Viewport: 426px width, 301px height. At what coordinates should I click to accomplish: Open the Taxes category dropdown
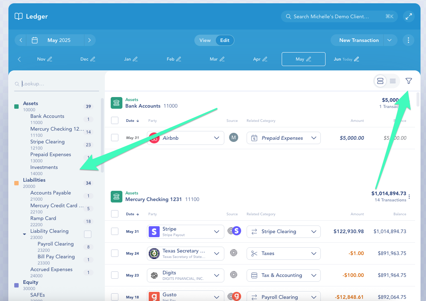[314, 254]
